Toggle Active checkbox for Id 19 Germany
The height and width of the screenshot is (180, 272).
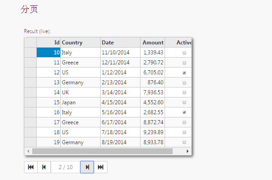185,142
